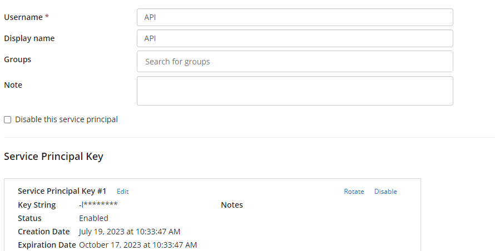Click the Enabled status value
The height and width of the screenshot is (251, 495).
click(x=93, y=218)
